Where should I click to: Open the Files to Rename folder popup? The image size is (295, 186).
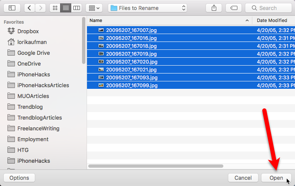pyautogui.click(x=148, y=8)
